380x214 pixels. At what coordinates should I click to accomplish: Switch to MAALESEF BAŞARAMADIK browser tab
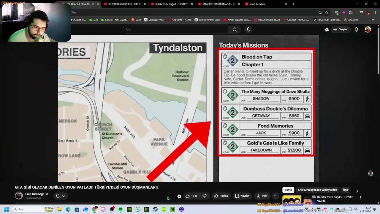pyautogui.click(x=219, y=4)
